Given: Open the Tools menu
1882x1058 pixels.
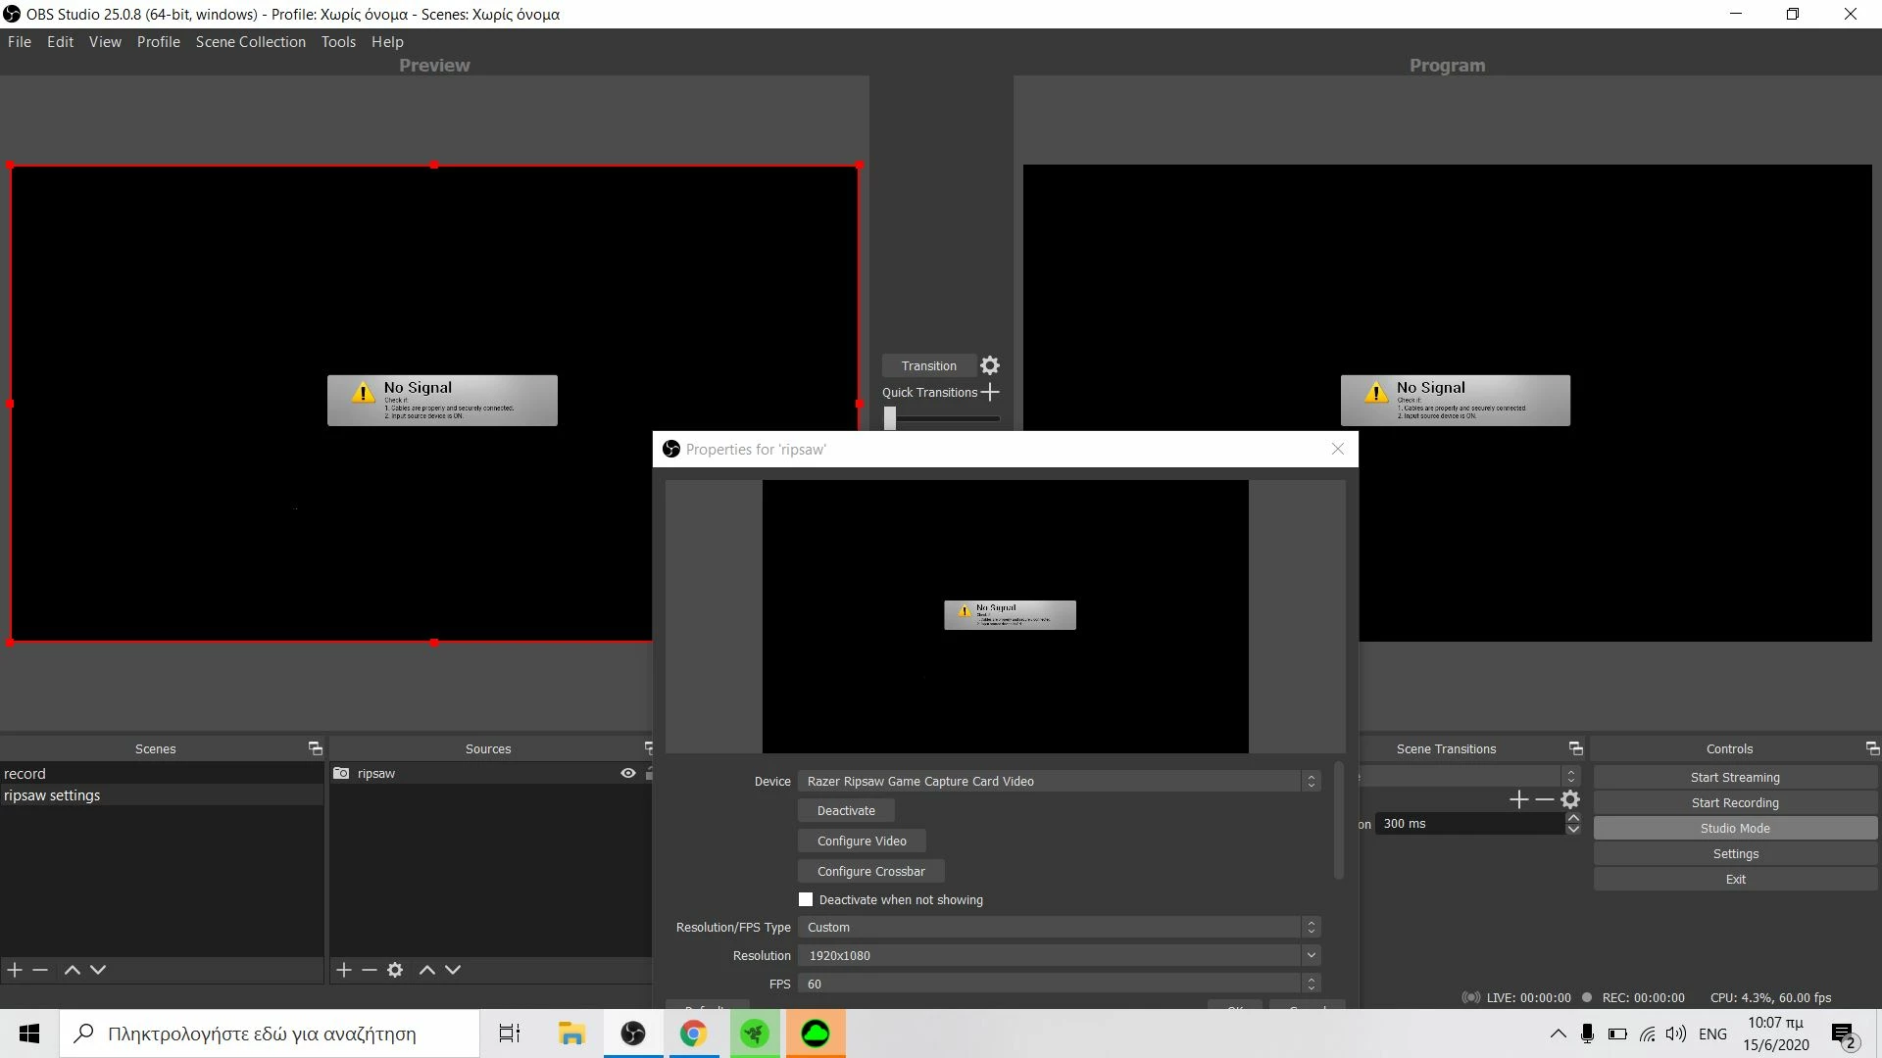Looking at the screenshot, I should (338, 41).
